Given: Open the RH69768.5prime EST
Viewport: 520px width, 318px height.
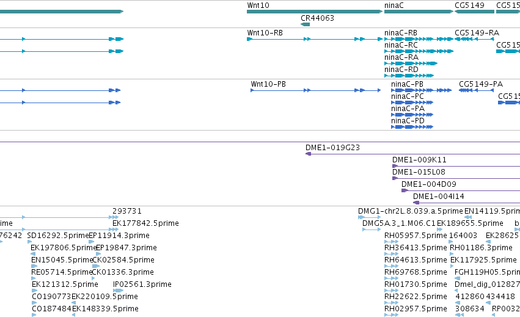Looking at the screenshot, I should click(x=416, y=273).
